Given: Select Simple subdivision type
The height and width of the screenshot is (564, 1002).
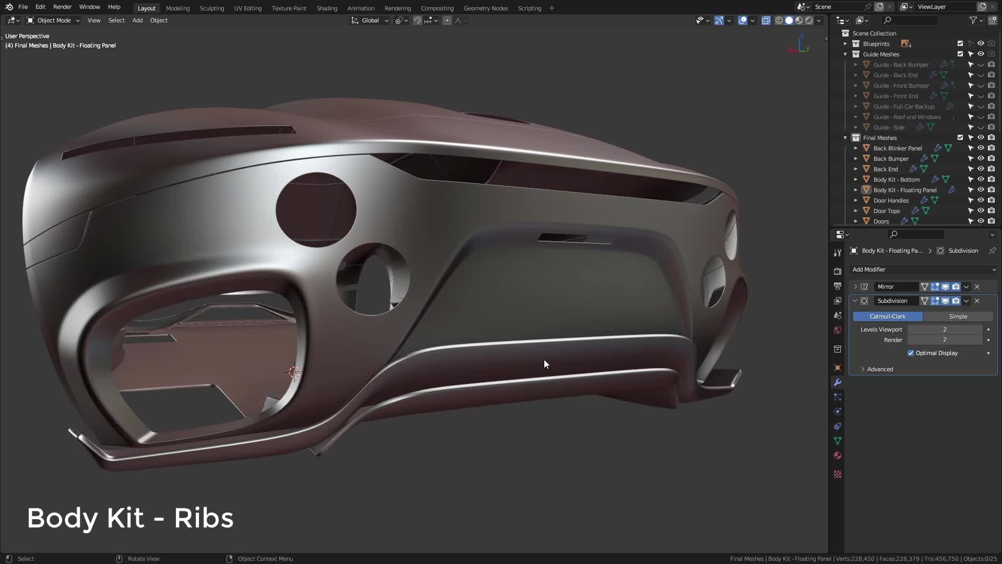Looking at the screenshot, I should (958, 316).
